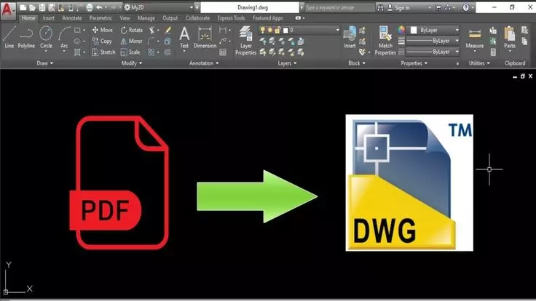Click the Plot printer icon
This screenshot has height=301, width=536.
(x=90, y=7)
